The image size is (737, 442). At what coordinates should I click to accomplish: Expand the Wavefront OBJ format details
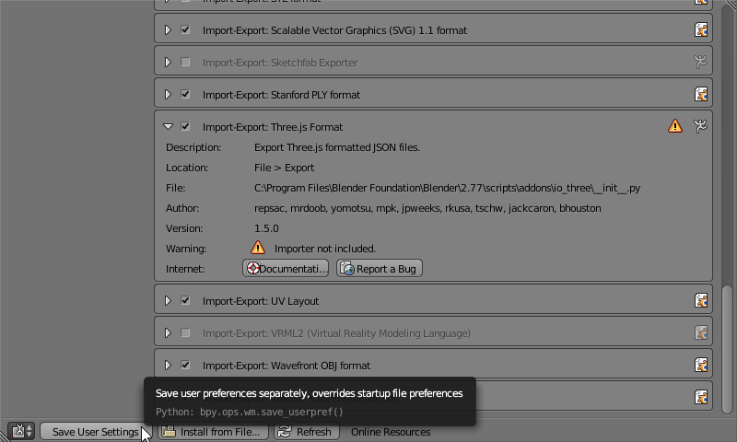click(168, 365)
